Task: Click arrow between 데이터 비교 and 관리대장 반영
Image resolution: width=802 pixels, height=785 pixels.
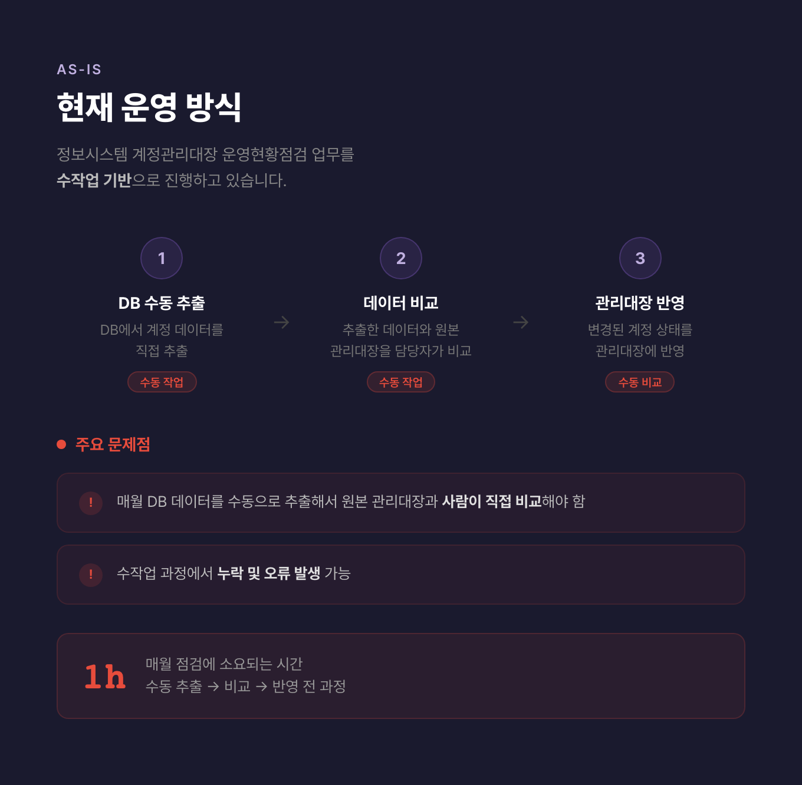Action: click(521, 322)
